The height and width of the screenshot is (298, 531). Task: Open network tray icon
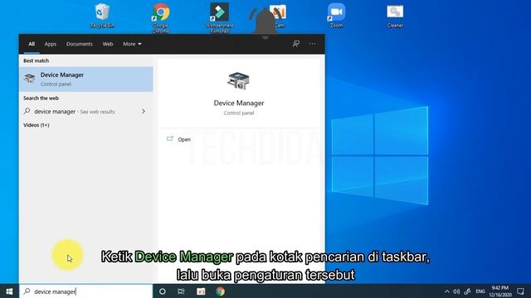pos(467,291)
